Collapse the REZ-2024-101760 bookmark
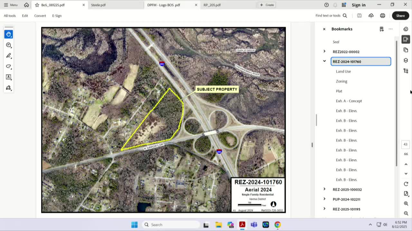 pyautogui.click(x=324, y=61)
